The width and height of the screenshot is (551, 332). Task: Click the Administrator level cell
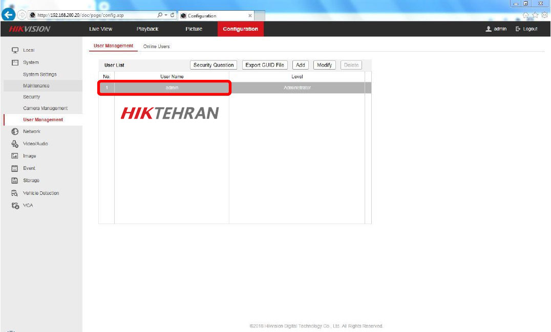click(297, 88)
